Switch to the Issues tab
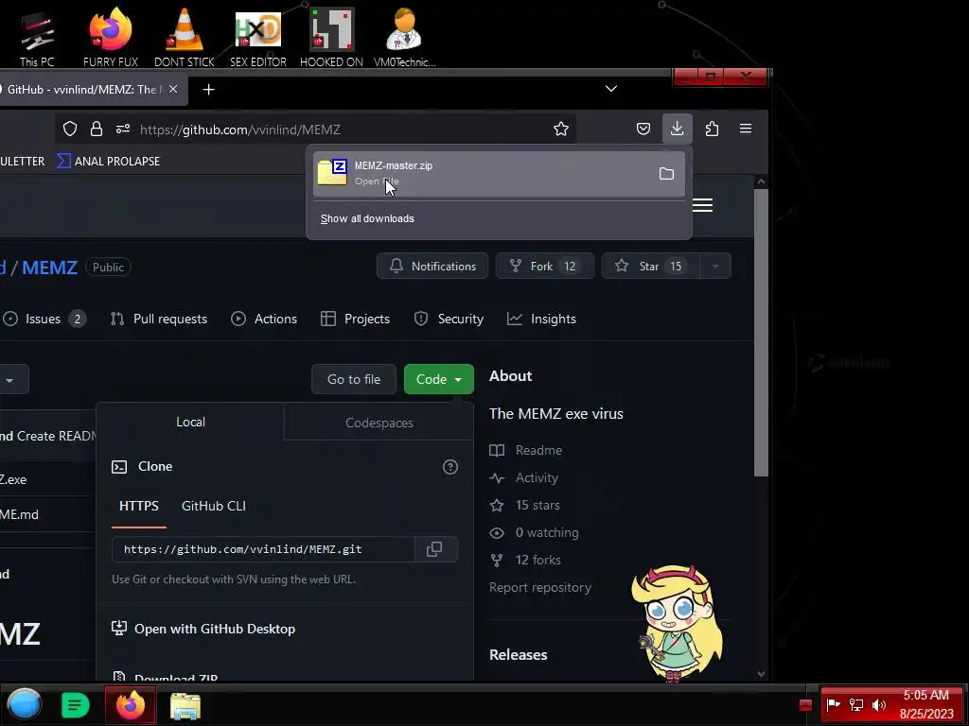969x726 pixels. (x=44, y=319)
